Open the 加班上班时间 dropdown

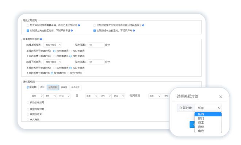(x=53, y=45)
